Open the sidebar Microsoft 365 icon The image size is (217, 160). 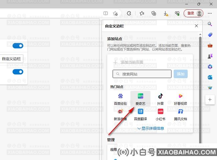(210, 67)
